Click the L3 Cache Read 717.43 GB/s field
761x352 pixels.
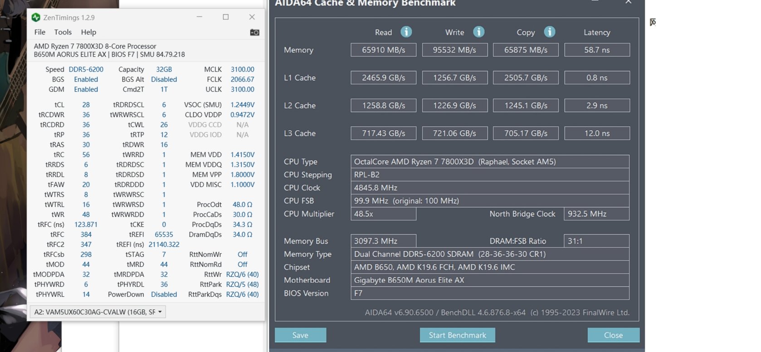[383, 133]
